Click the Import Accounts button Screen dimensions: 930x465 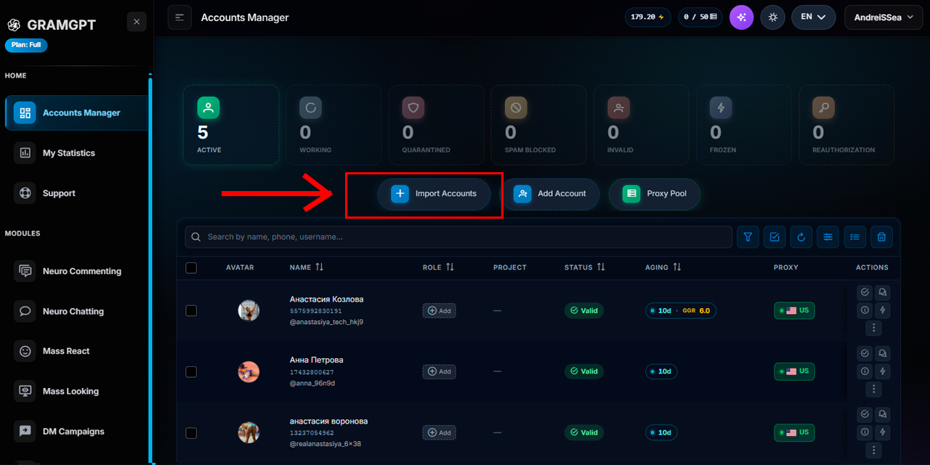point(434,194)
